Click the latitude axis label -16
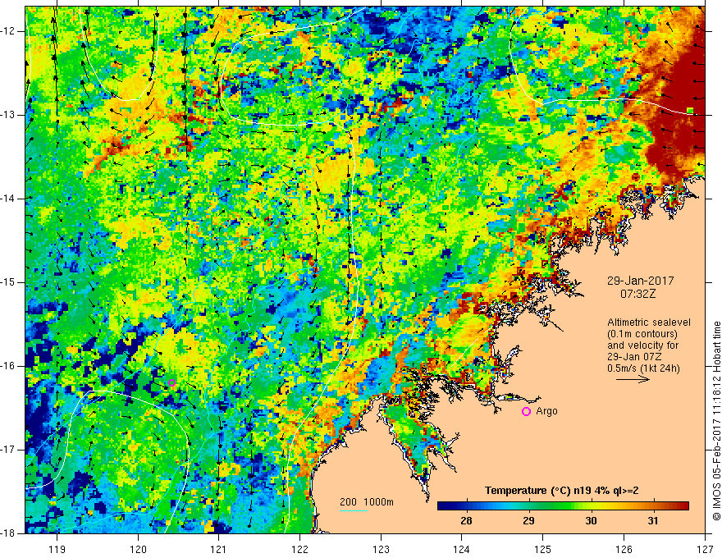Screen dimensions: 722x558 (9, 366)
